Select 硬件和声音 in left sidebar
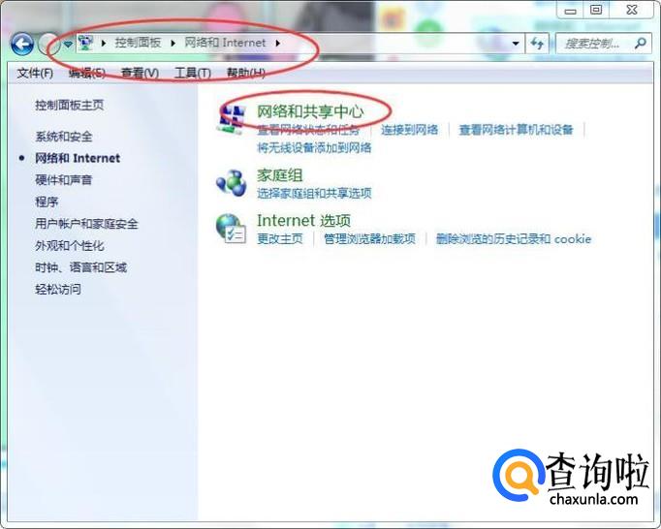661x529 pixels. pos(64,180)
